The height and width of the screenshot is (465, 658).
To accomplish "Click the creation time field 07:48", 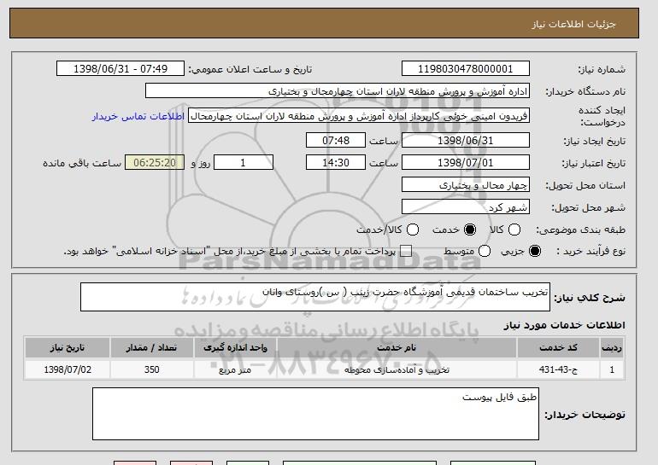I will 336,140.
